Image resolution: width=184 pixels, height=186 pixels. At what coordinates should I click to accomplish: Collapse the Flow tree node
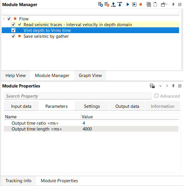[4, 19]
